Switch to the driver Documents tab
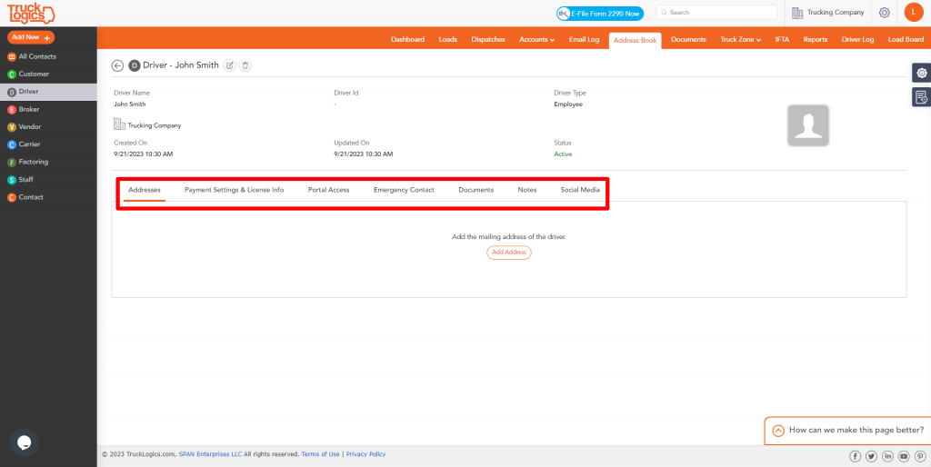The image size is (931, 467). [476, 190]
